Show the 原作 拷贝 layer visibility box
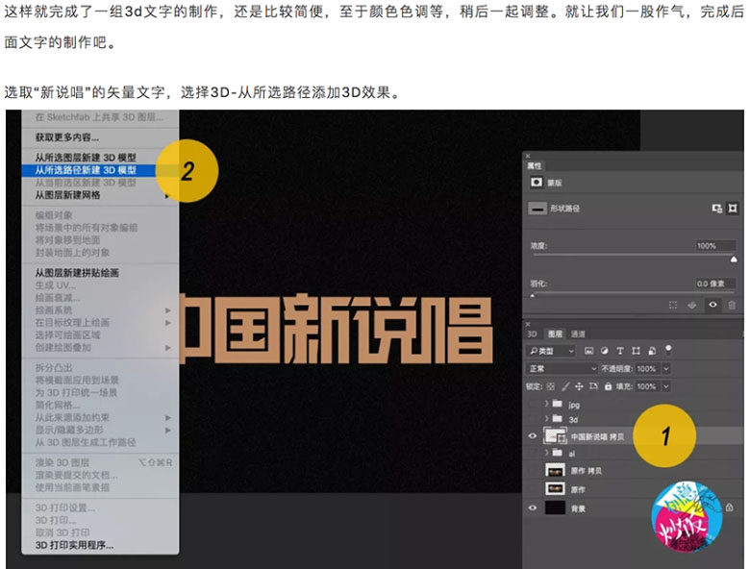The width and height of the screenshot is (750, 569). click(533, 471)
